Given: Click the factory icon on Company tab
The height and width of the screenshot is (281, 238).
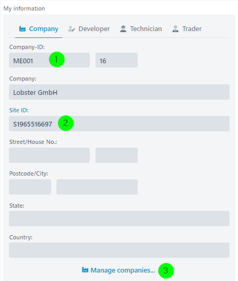Looking at the screenshot, I should tap(22, 28).
